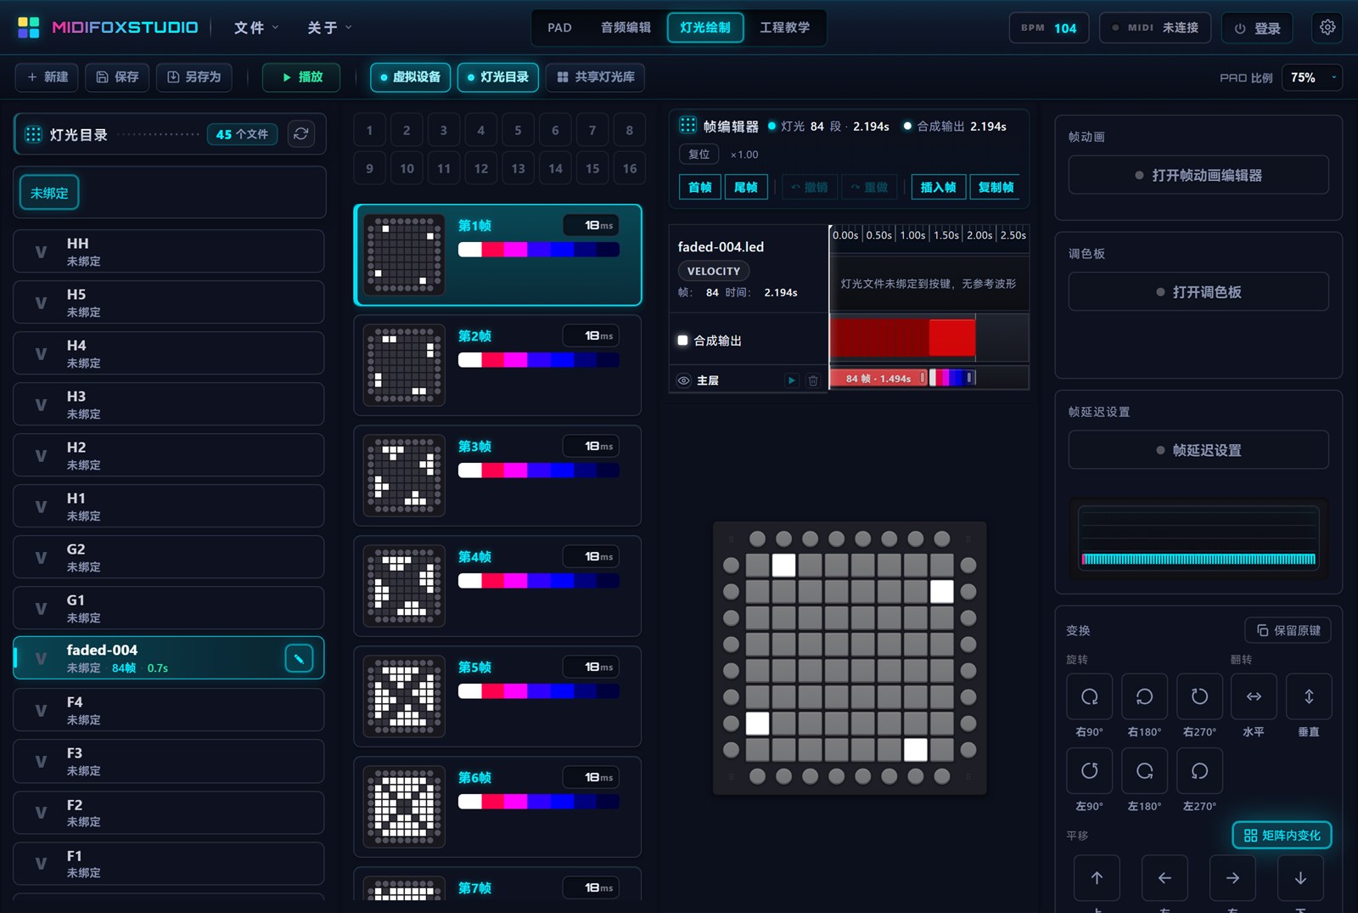Save with the 保存 button
This screenshot has height=913, width=1358.
(117, 76)
